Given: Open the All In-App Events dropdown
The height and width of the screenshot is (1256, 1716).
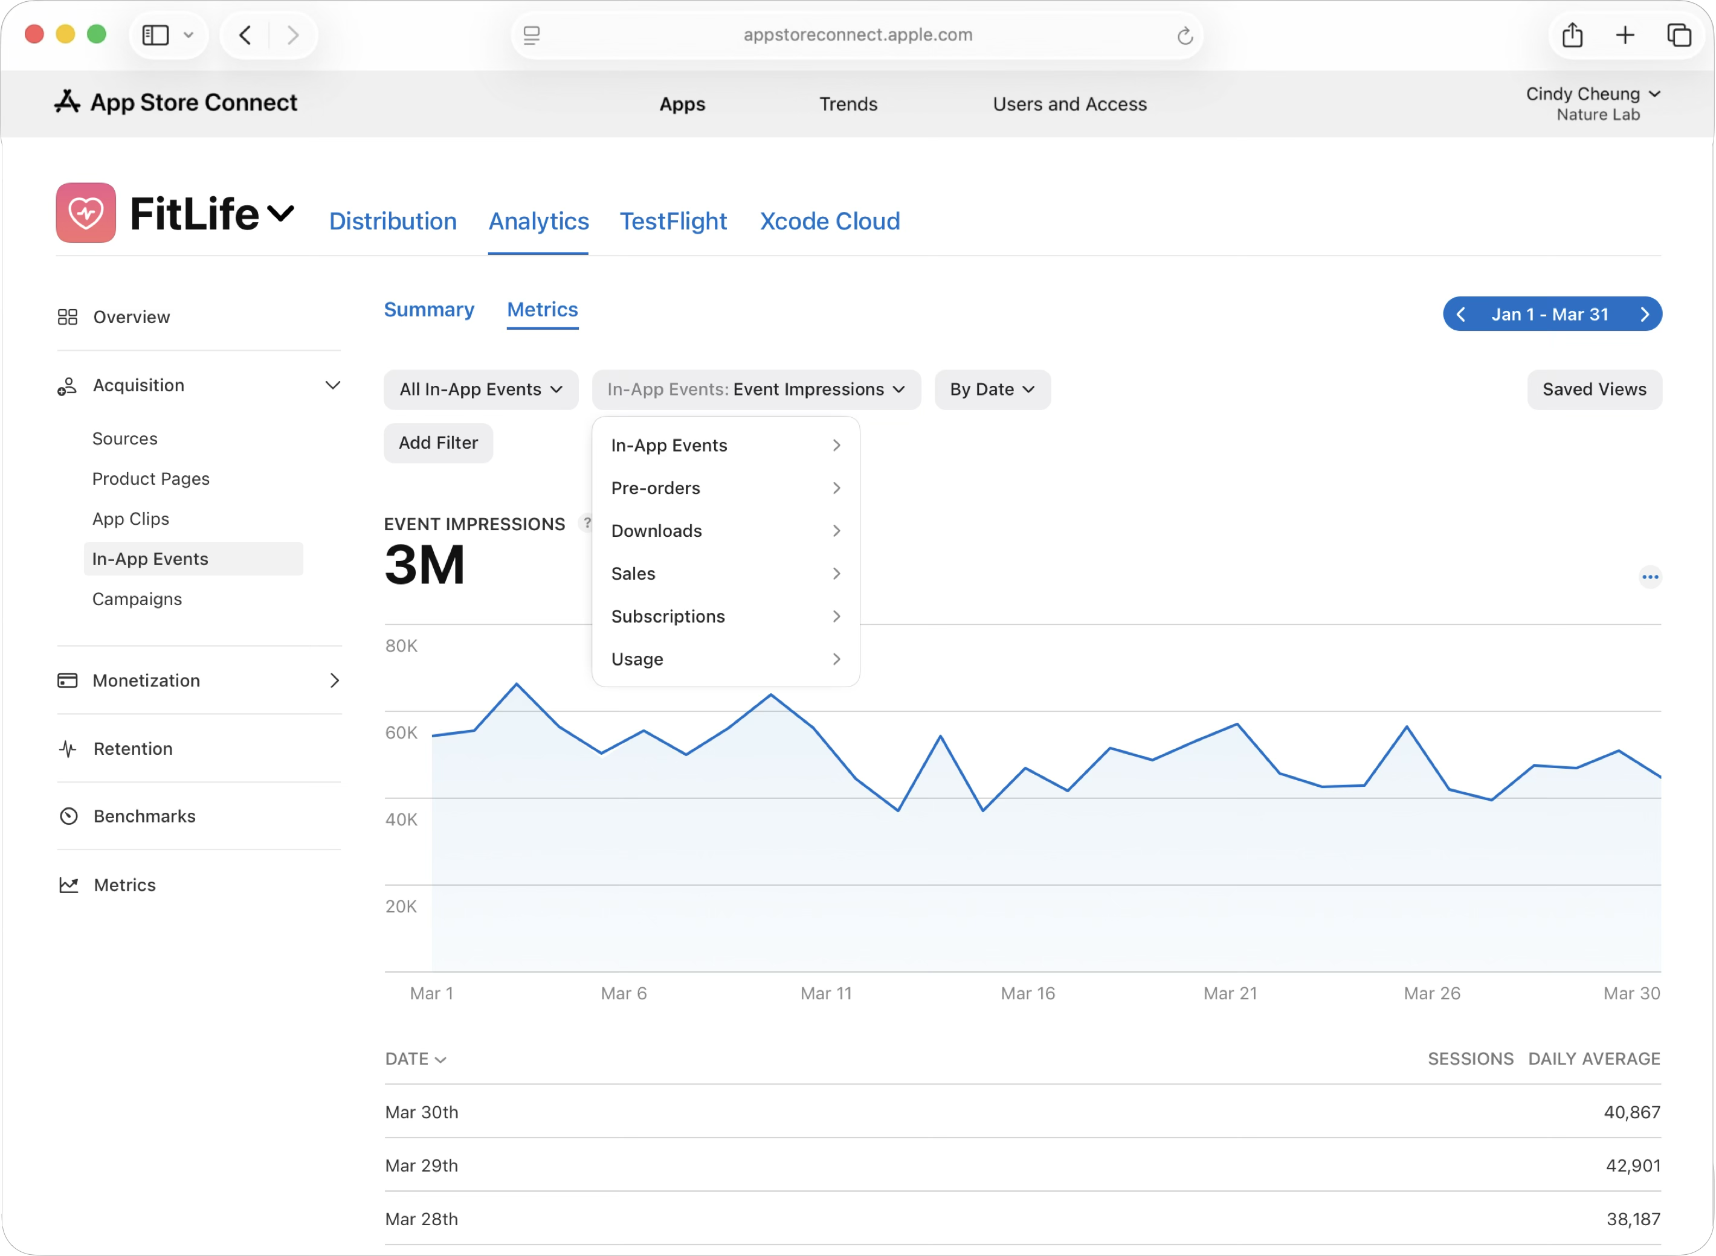Looking at the screenshot, I should [x=481, y=389].
